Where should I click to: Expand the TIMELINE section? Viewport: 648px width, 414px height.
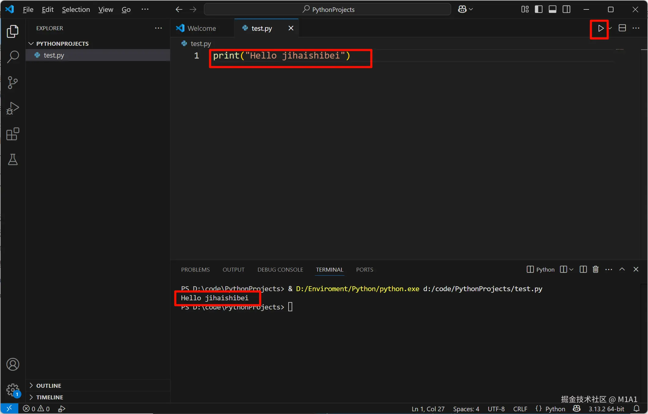point(49,397)
